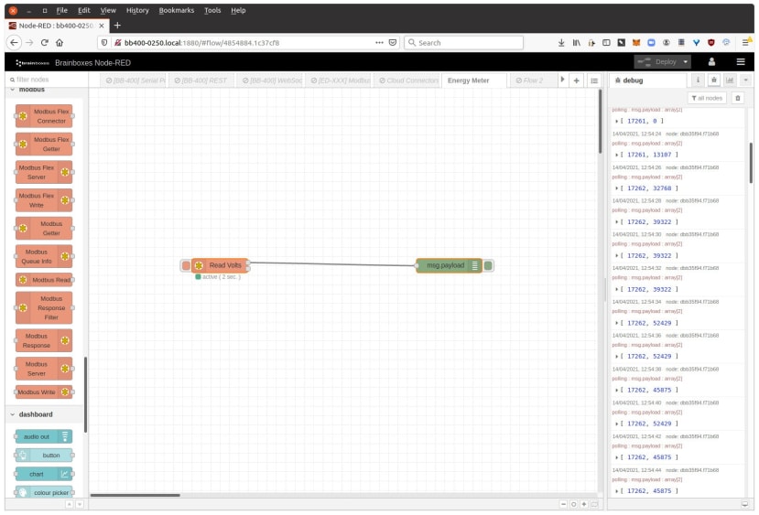
Task: Clear debug log with trash icon
Action: point(738,98)
